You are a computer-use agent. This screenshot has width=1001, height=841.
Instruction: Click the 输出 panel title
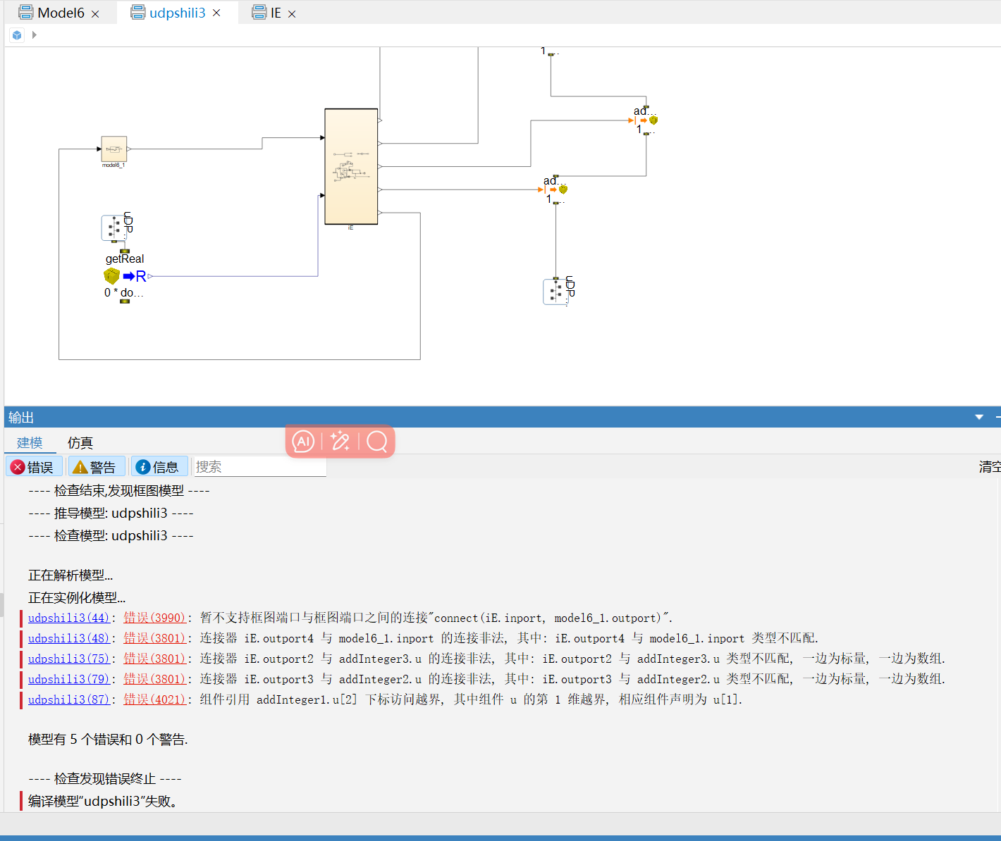[x=21, y=418]
